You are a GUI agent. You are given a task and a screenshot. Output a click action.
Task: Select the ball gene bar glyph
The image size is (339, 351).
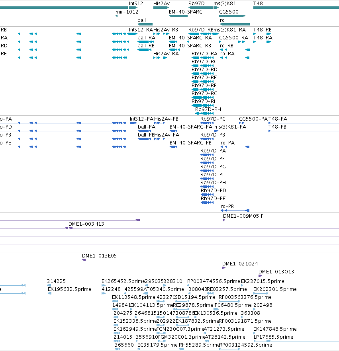145,24
